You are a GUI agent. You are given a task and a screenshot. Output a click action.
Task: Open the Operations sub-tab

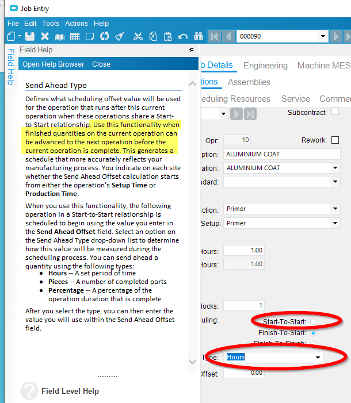point(209,82)
